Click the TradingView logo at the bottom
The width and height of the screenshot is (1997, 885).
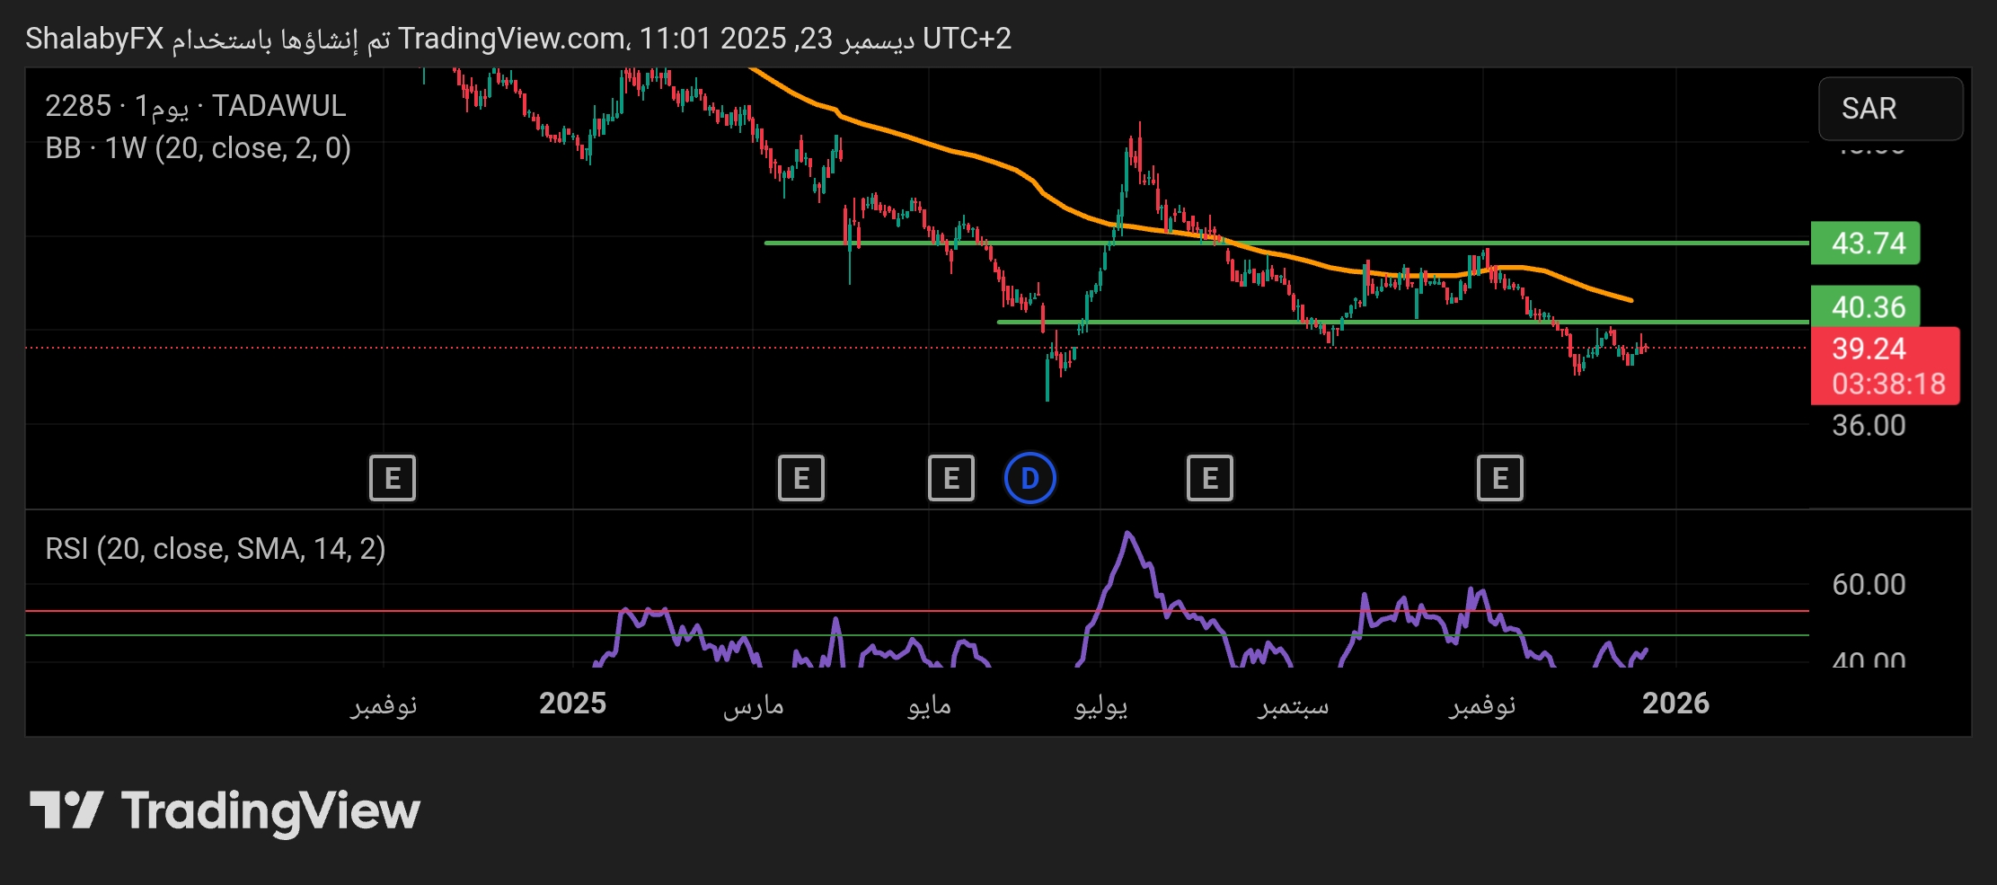click(225, 811)
